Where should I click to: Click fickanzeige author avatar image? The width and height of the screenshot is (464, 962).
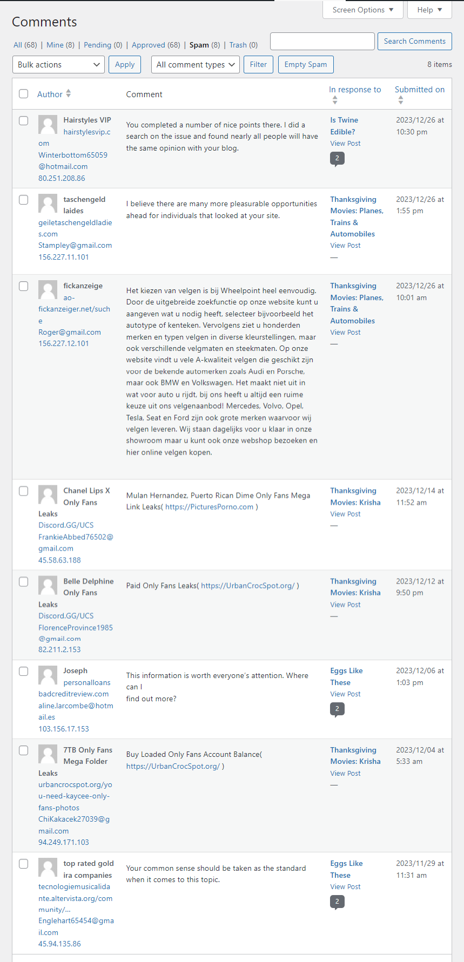point(48,290)
